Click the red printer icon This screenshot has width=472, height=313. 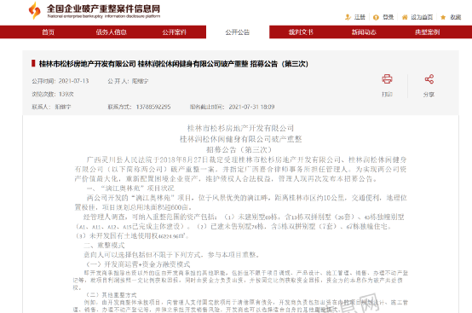387,79
